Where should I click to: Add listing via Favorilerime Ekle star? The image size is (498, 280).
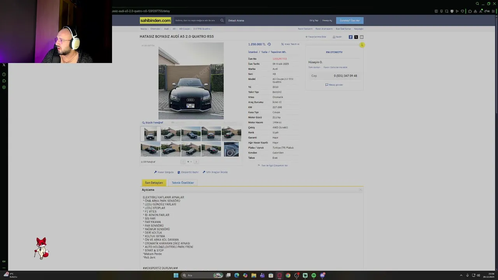[316, 37]
